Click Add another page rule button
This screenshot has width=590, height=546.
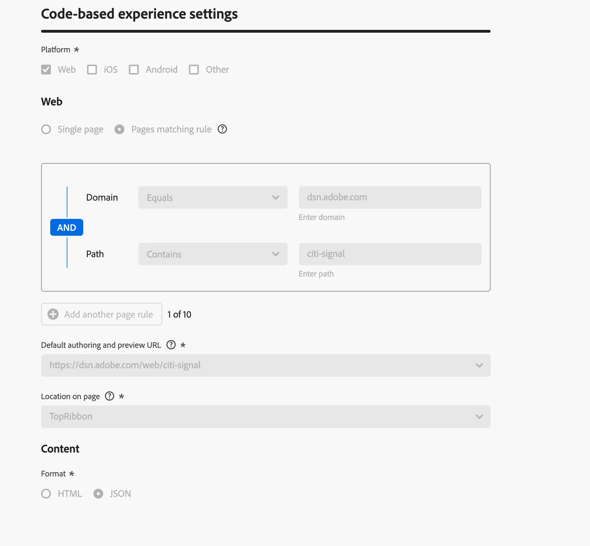point(101,314)
